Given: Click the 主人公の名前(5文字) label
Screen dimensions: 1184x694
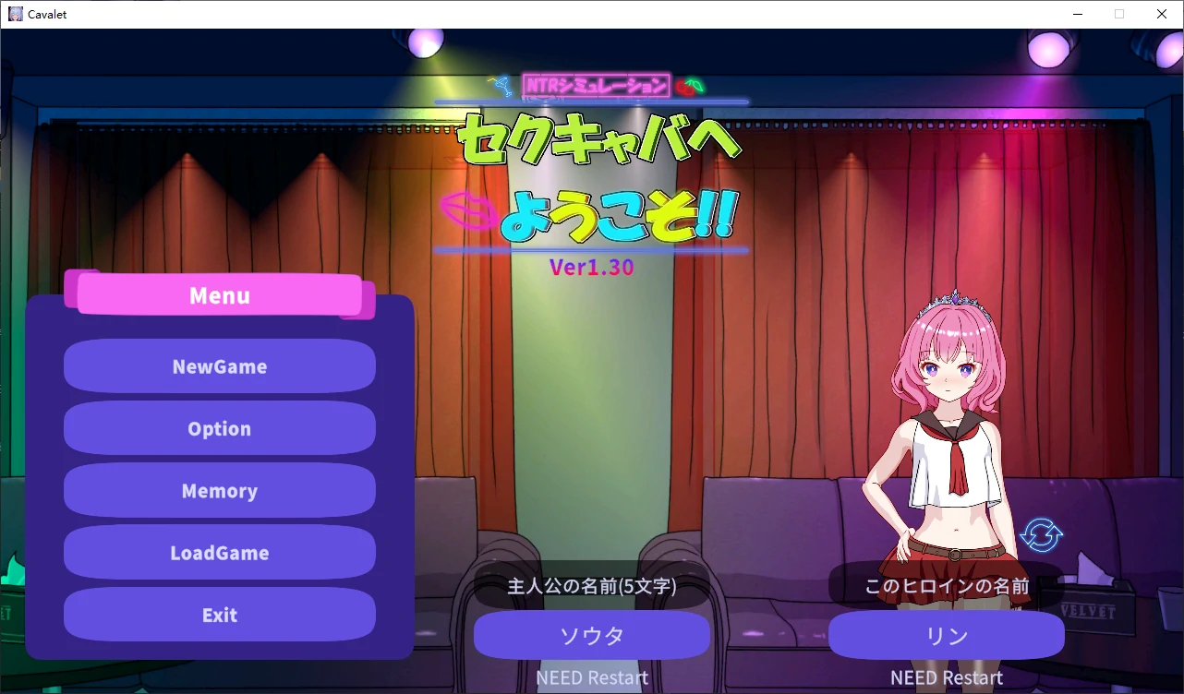Looking at the screenshot, I should coord(592,584).
